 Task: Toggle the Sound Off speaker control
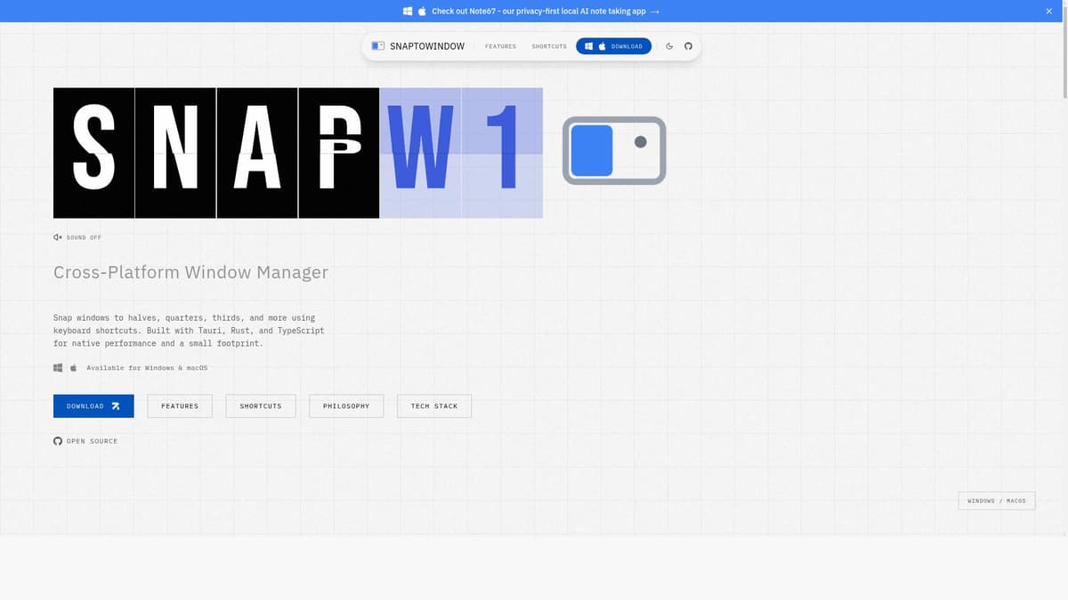pos(77,237)
